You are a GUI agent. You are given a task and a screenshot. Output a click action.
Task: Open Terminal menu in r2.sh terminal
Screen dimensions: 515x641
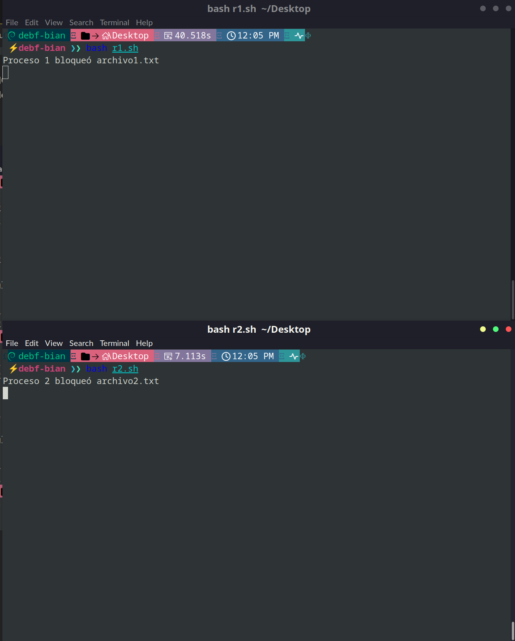[x=114, y=344]
